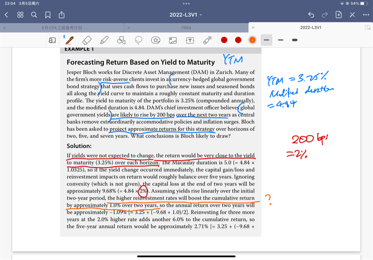Toggle read-only mode with the crossed pencil icon
373x260 pixels.
352,15
